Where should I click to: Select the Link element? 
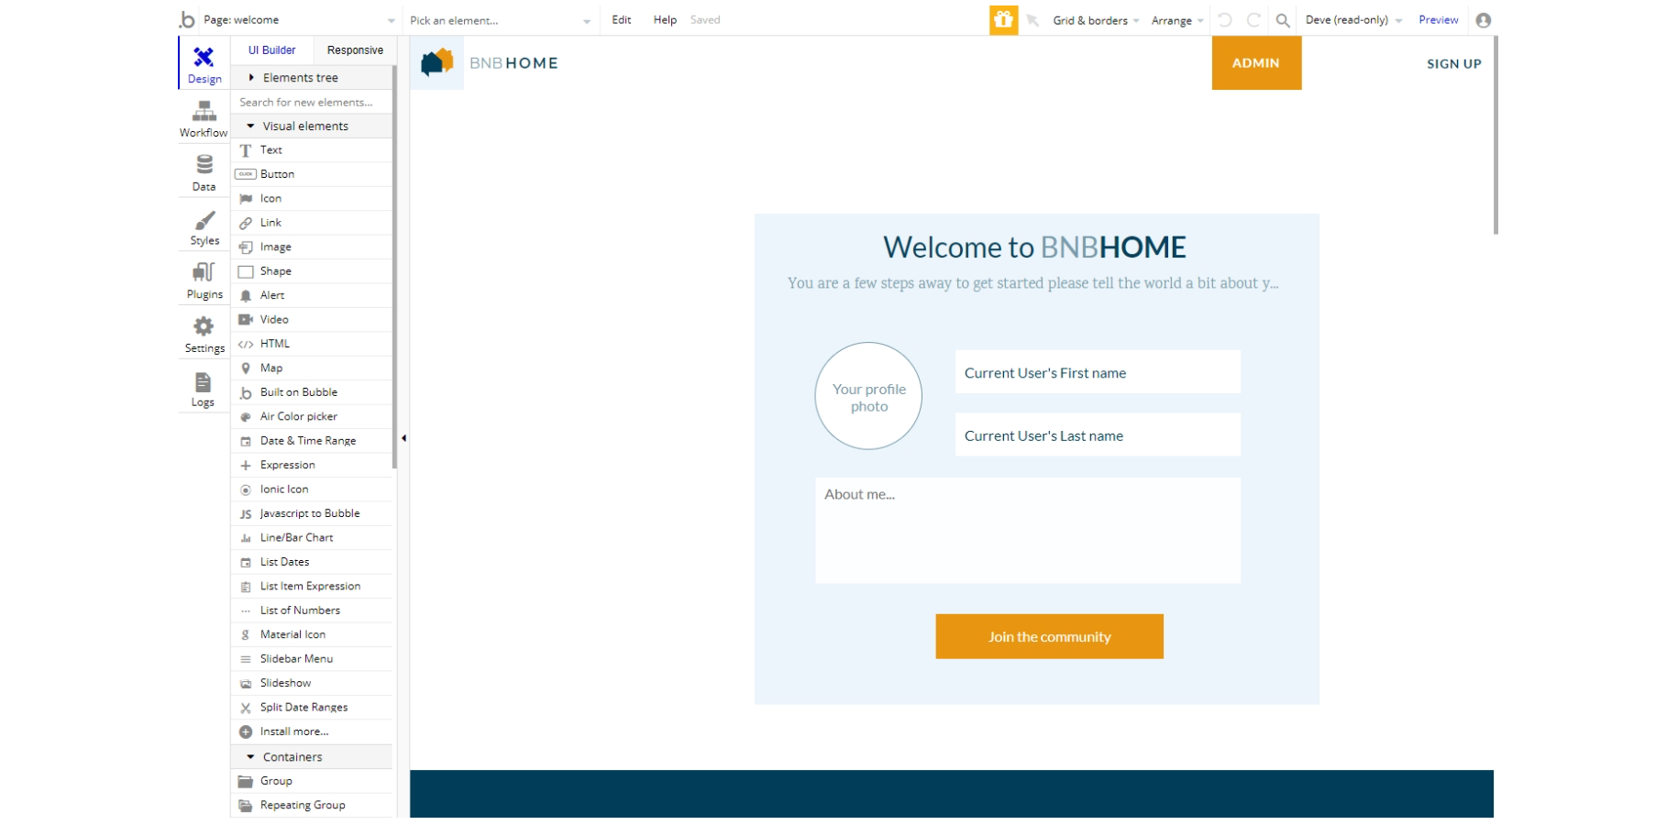[312, 223]
